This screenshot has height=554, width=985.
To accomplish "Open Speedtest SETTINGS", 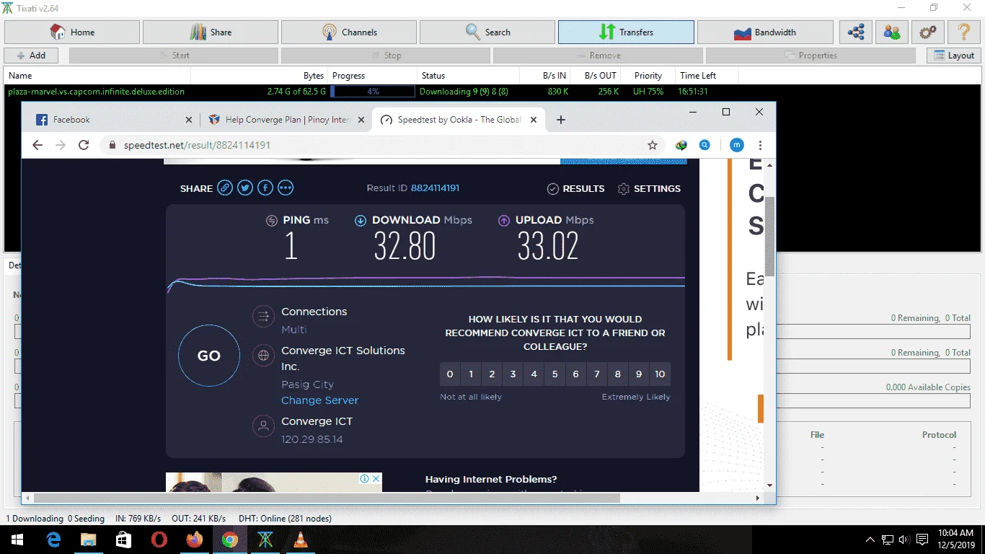I will [649, 188].
